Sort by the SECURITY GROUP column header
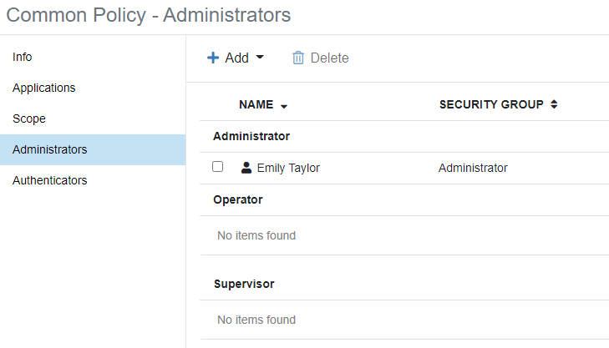The height and width of the screenshot is (348, 609). point(491,105)
